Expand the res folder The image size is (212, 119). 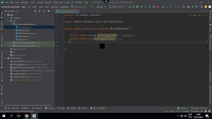pyautogui.click(x=8, y=52)
